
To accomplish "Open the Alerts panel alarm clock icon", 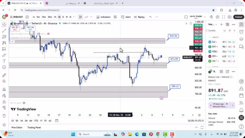I will pyautogui.click(x=241, y=30).
